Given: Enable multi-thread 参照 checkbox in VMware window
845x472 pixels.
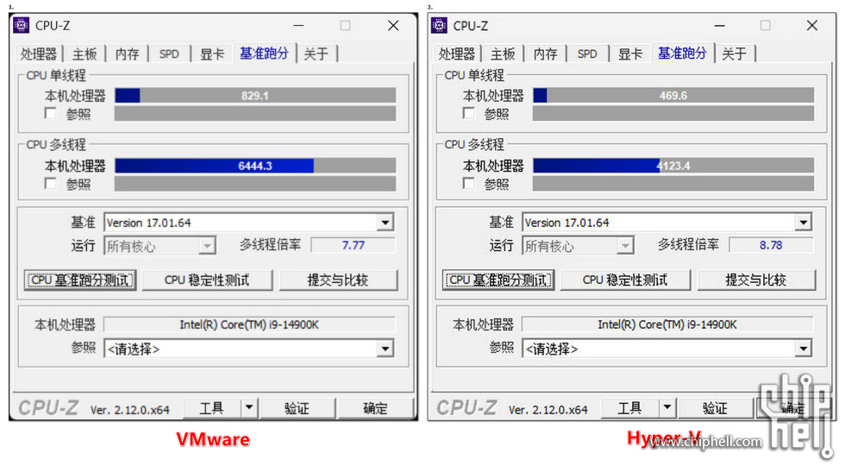Looking at the screenshot, I should pyautogui.click(x=51, y=184).
